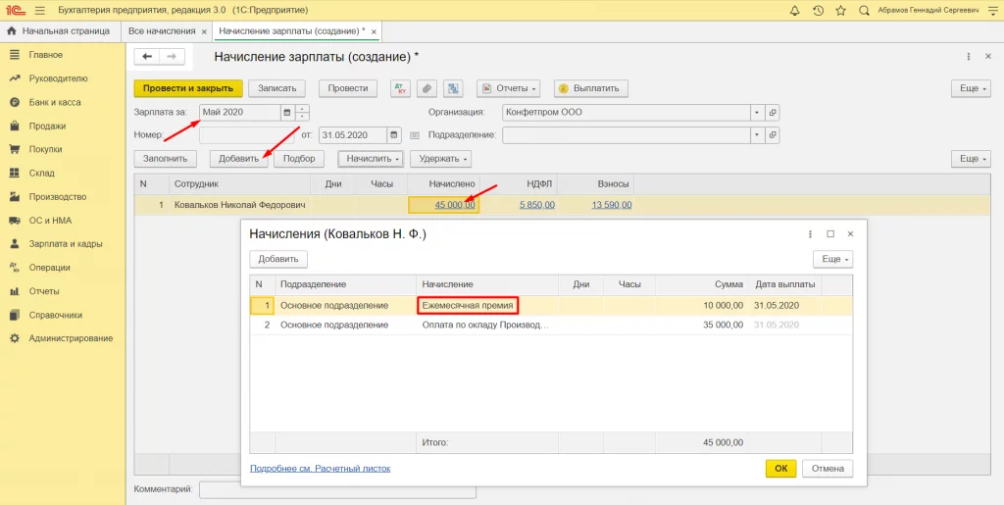Screen dimensions: 1004x505
Task: Click the Подбор button
Action: tap(299, 158)
